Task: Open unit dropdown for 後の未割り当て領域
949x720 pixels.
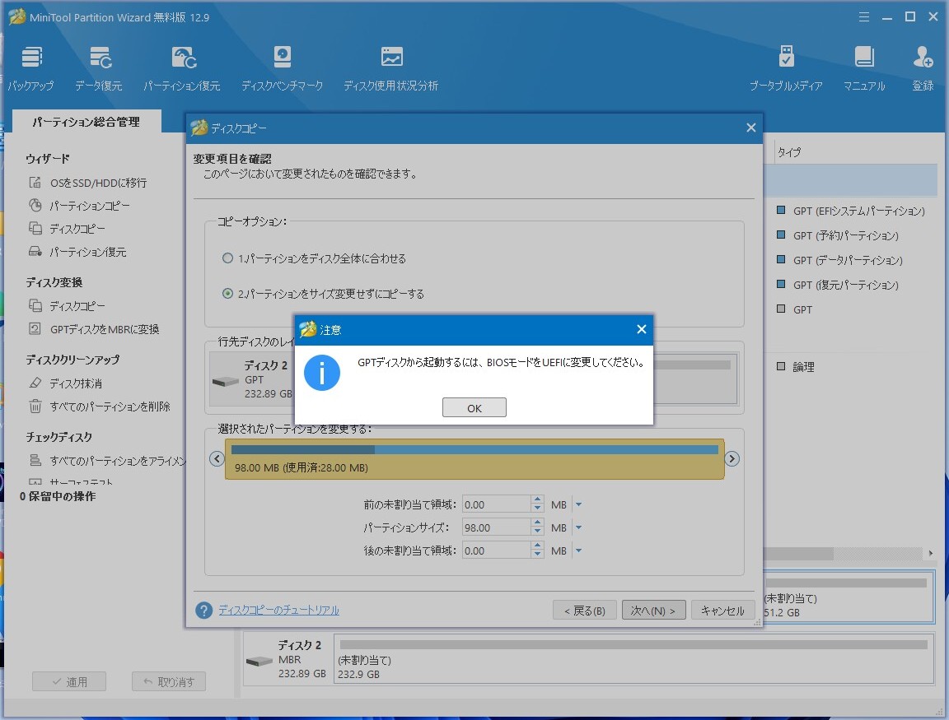Action: [578, 550]
